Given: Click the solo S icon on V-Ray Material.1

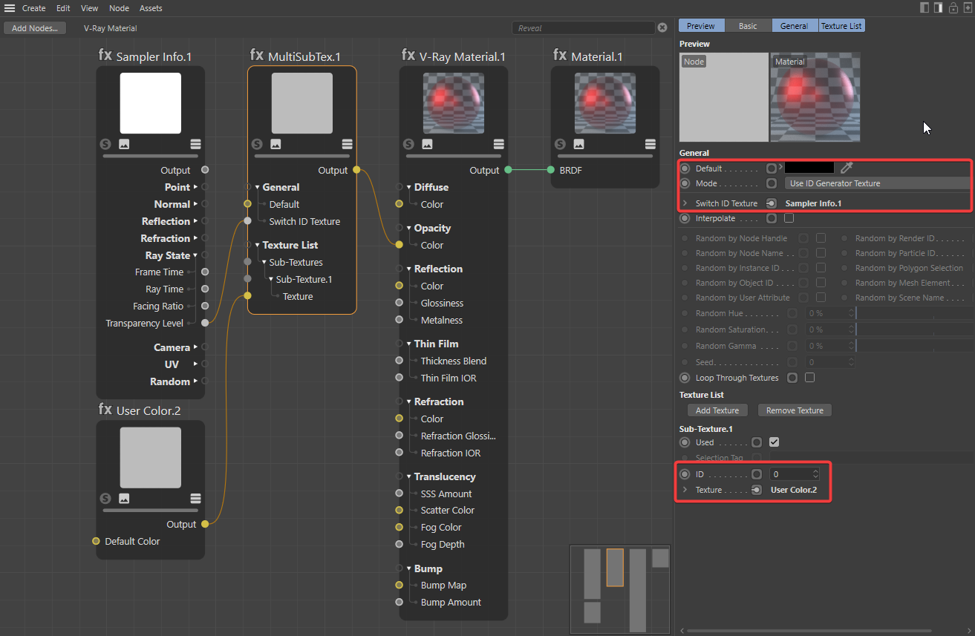Looking at the screenshot, I should (408, 144).
